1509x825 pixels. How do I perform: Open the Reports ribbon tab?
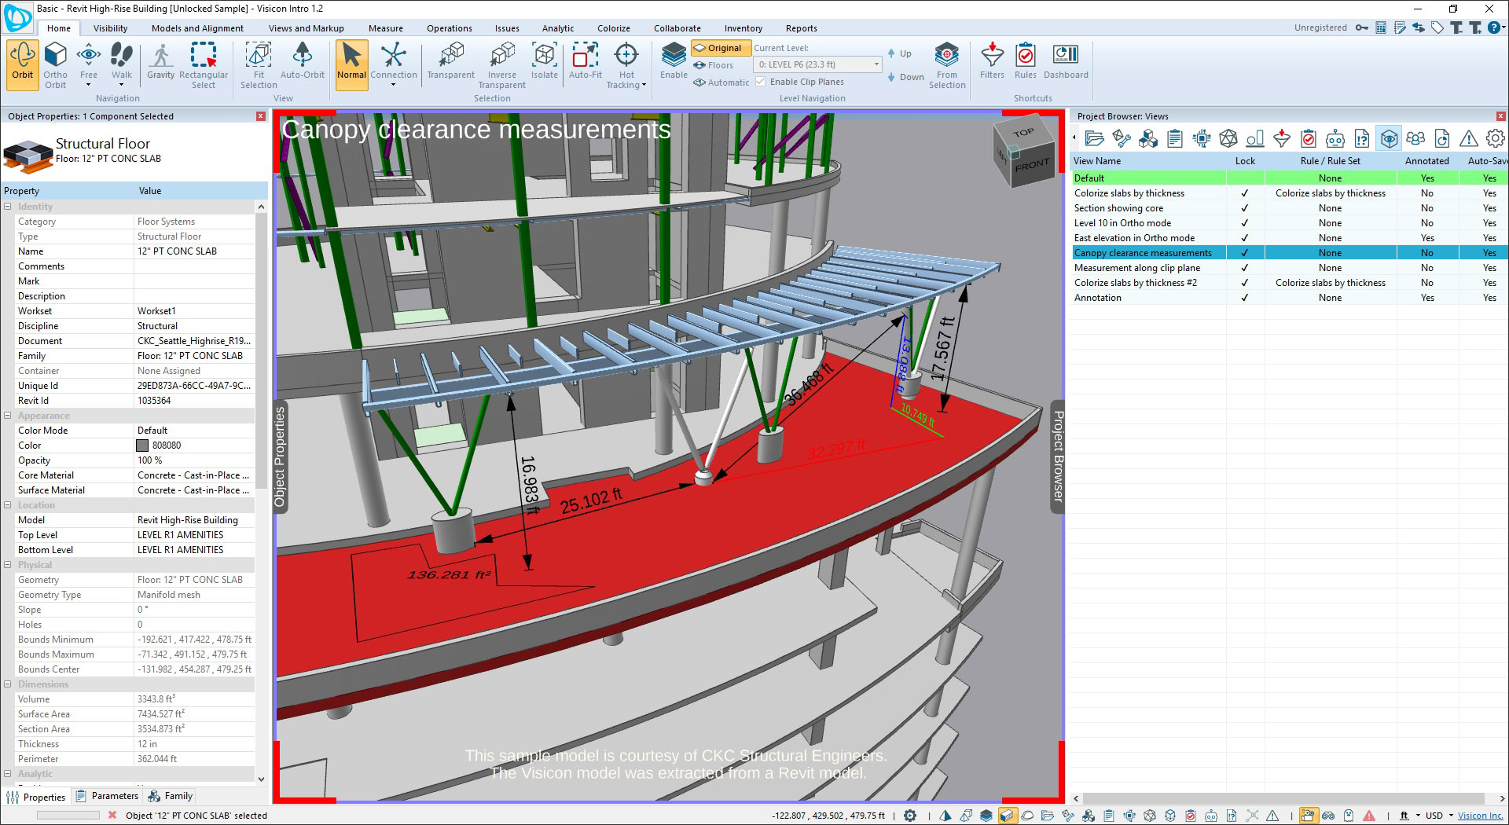pyautogui.click(x=801, y=28)
